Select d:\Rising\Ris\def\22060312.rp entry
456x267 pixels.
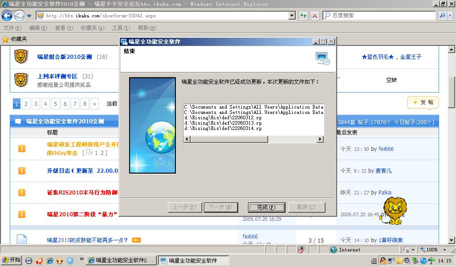(x=223, y=117)
